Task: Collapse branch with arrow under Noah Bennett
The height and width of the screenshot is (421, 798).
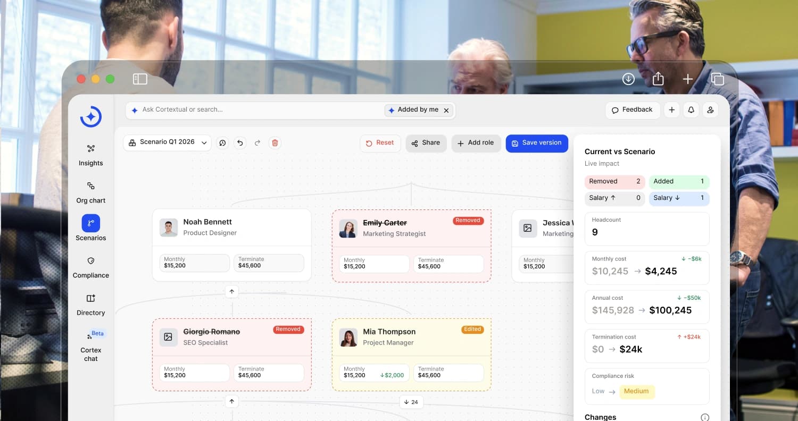Action: click(x=231, y=292)
